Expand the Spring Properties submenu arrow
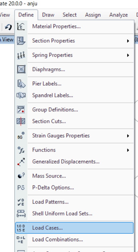The image size is (138, 252). [128, 55]
